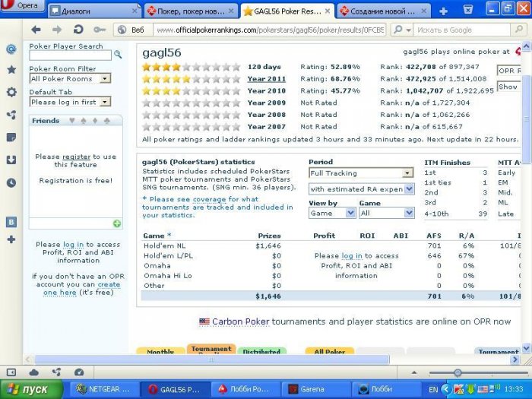The height and width of the screenshot is (399, 532).
Task: Reload the page with the refresh icon
Action: [x=78, y=30]
